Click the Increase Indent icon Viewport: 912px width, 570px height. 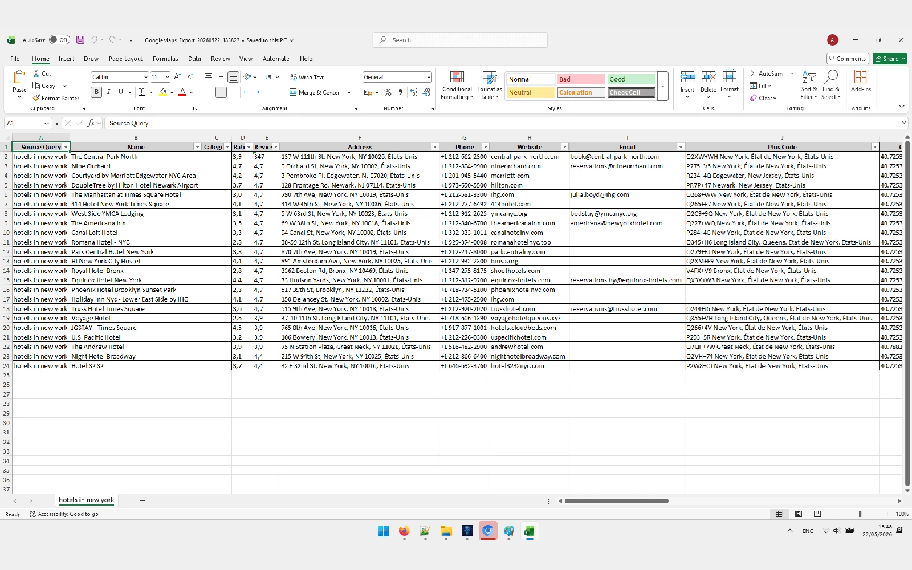[259, 92]
